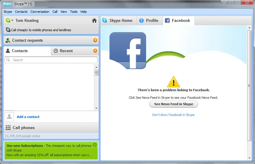Image resolution: width=255 pixels, height=164 pixels.
Task: Click the large Facebook logo
Action: 127,51
